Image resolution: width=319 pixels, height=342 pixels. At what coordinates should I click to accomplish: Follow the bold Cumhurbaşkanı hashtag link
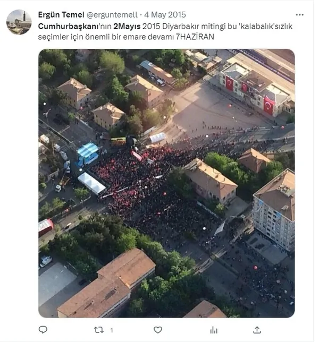(69, 27)
